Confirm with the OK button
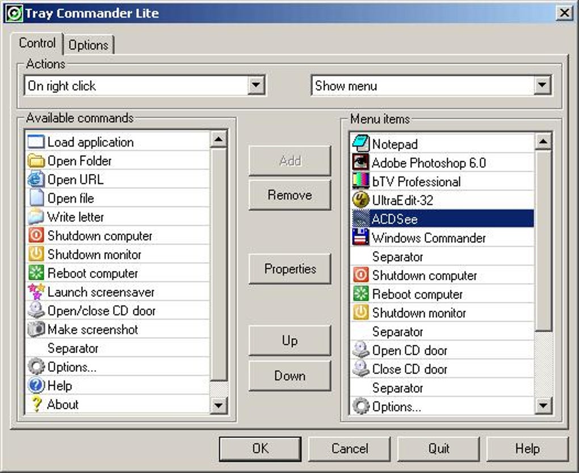579x473 pixels. tap(261, 449)
